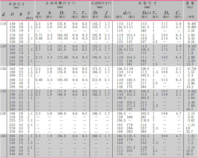This screenshot has width=198, height=158.
Task: Click weight value 12.5
Action: coord(190,64)
